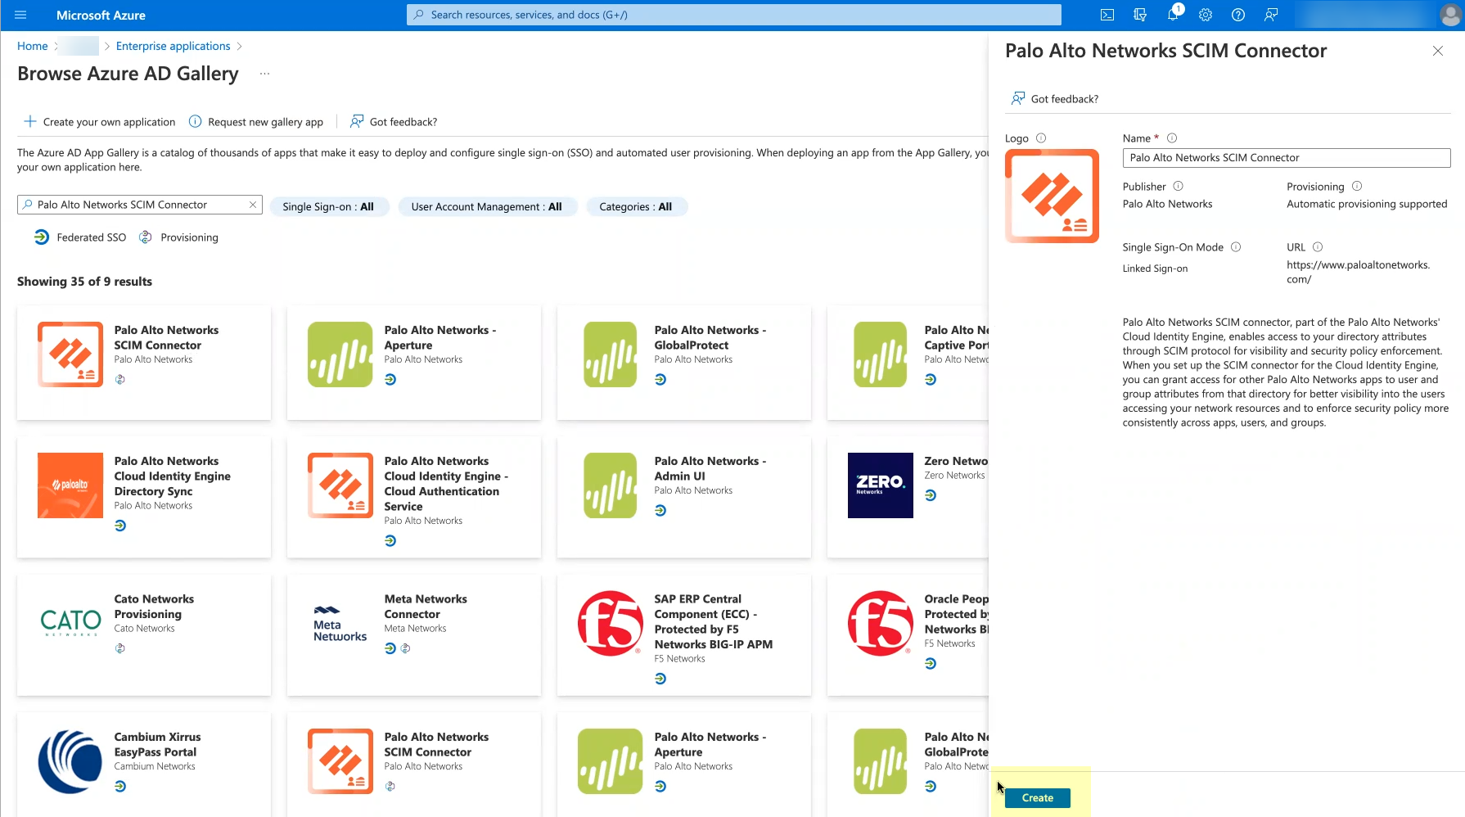
Task: Click the Cambium Xirrus EasyPass Portal logo
Action: click(70, 761)
